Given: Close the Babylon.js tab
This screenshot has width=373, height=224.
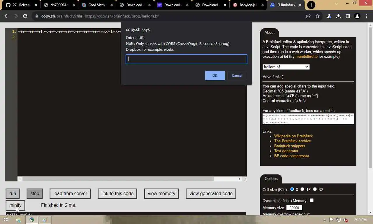Looking at the screenshot, I should coord(262,5).
